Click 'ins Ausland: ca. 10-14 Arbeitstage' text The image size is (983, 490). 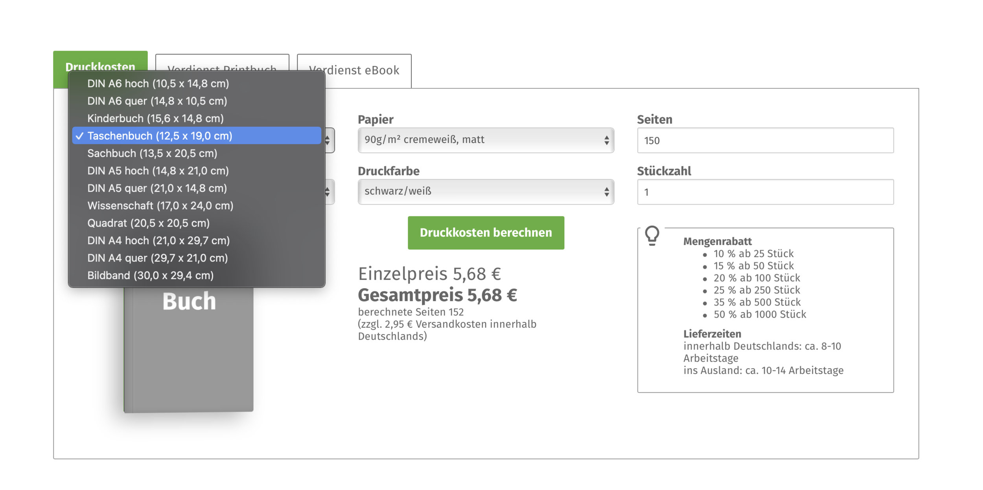coord(763,371)
